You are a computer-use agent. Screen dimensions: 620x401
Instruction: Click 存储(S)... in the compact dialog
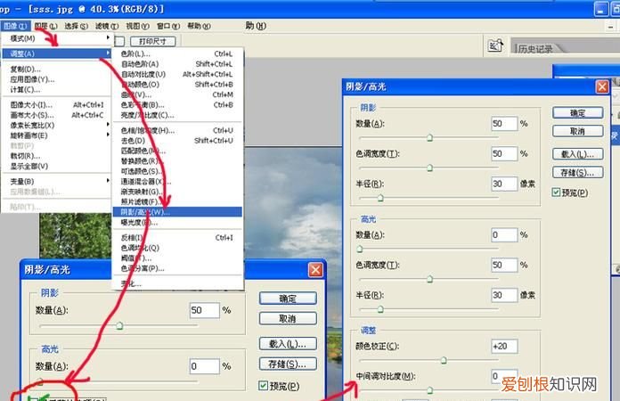click(x=288, y=364)
